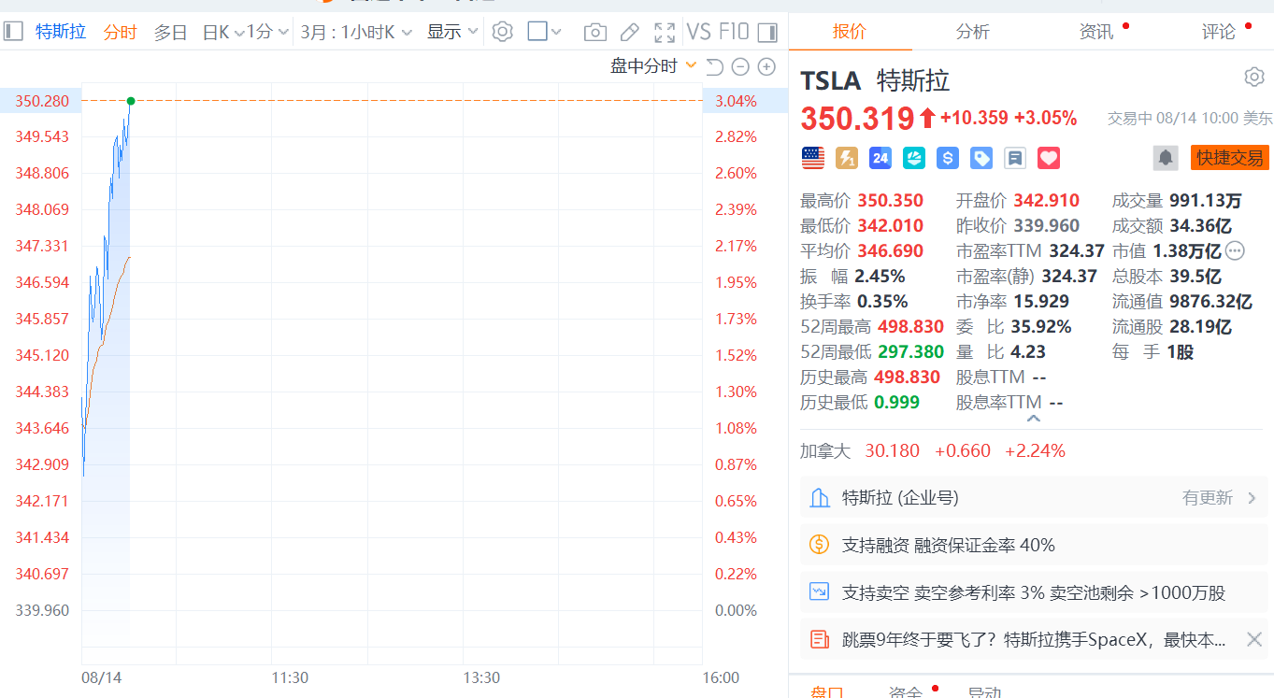The height and width of the screenshot is (698, 1274).
Task: Switch to the 资讯 news tab
Action: pyautogui.click(x=1096, y=31)
